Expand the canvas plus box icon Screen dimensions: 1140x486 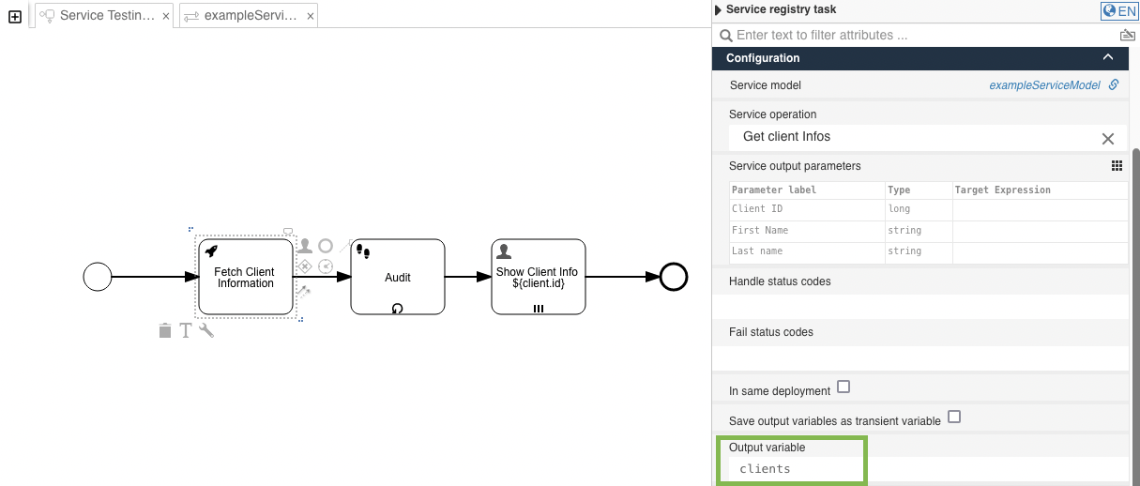15,17
